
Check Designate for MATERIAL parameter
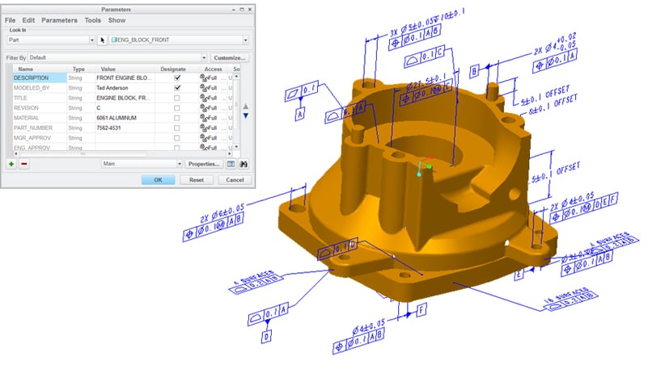pos(177,118)
